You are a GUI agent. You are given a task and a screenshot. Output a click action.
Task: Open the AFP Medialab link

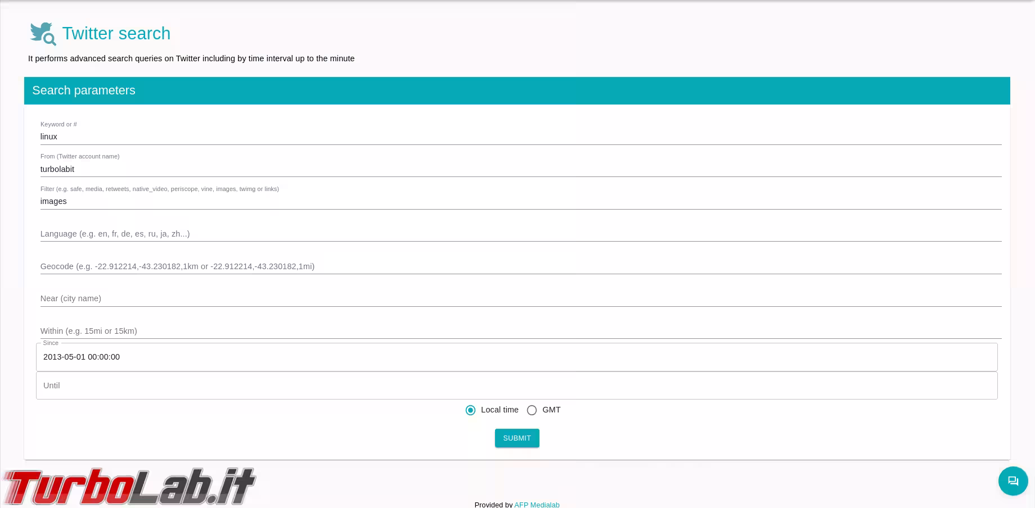537,504
